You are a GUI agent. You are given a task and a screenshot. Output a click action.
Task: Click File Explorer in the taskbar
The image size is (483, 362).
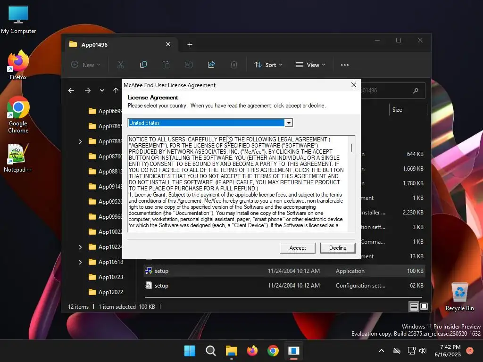(x=231, y=351)
